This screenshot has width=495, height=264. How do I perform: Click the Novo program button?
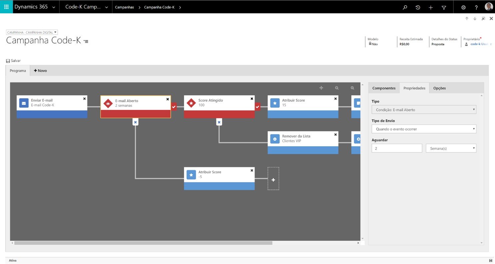[40, 71]
